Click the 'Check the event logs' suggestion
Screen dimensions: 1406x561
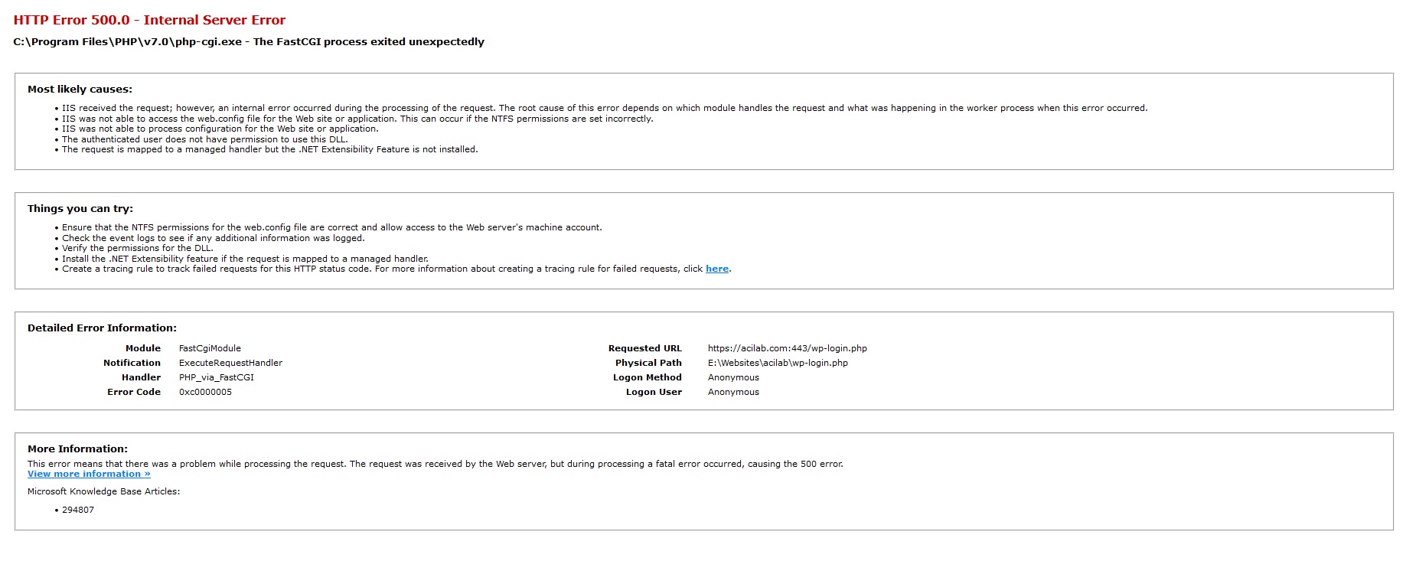(x=214, y=238)
